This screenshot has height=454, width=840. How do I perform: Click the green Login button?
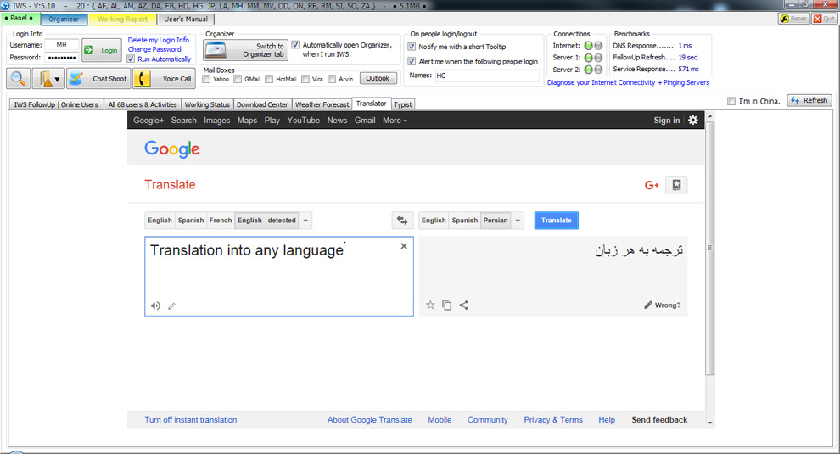pyautogui.click(x=101, y=50)
